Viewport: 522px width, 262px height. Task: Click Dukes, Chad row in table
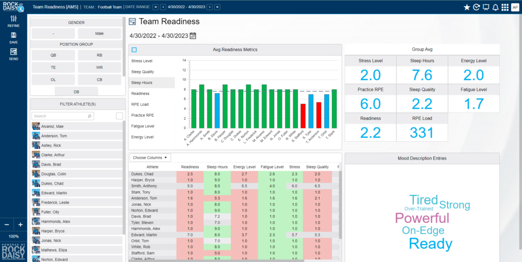click(x=233, y=174)
